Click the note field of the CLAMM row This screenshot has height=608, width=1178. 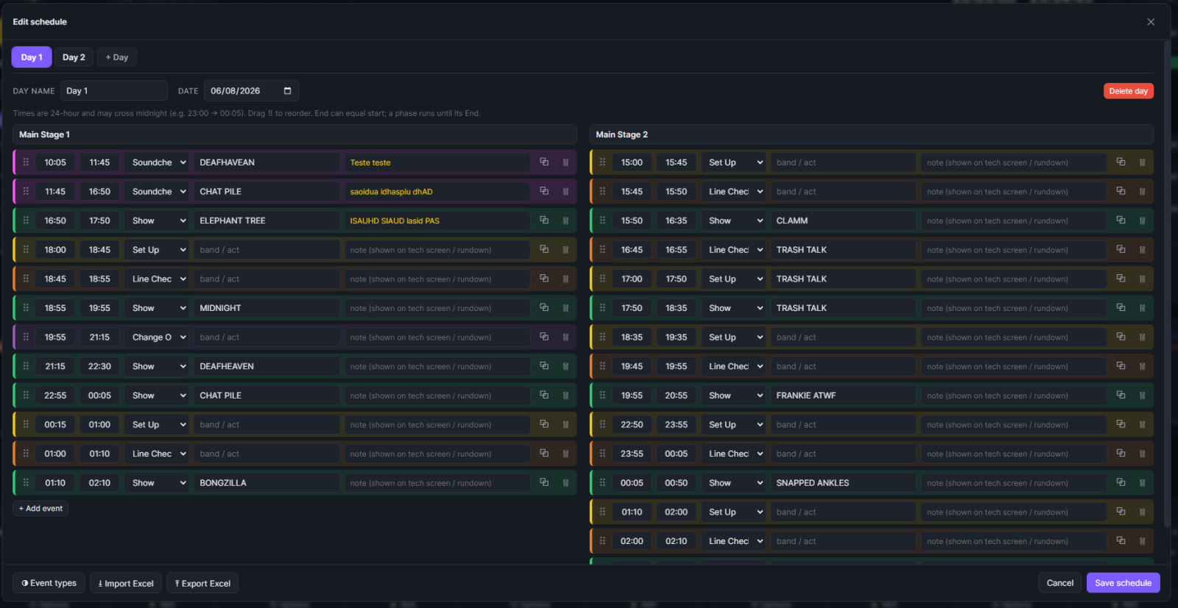1014,221
